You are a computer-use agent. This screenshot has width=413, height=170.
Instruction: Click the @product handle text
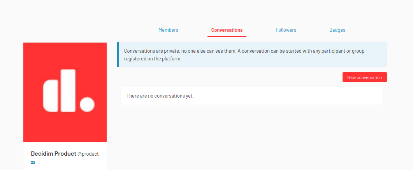[88, 154]
